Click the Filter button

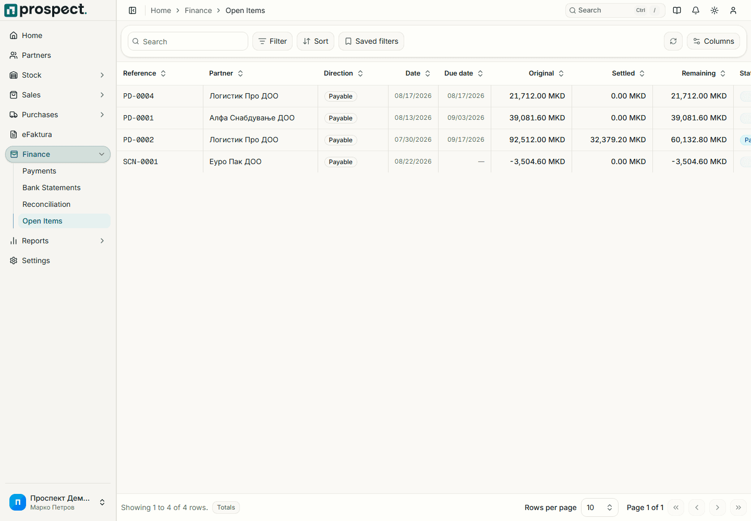tap(273, 41)
